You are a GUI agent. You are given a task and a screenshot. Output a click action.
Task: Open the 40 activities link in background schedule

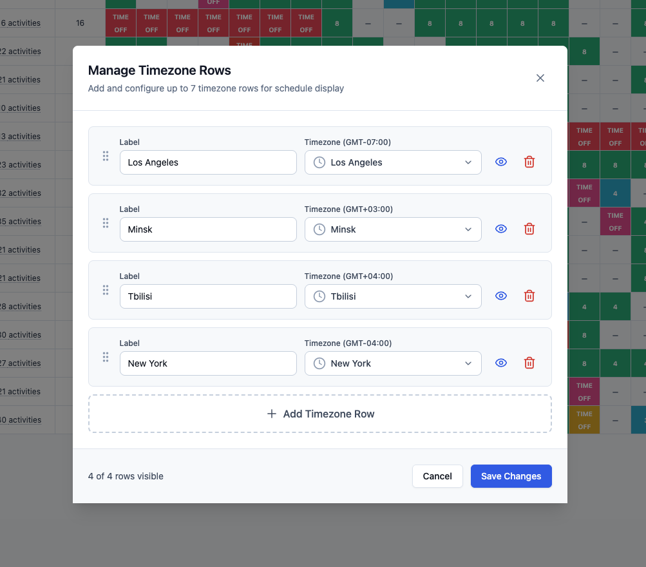(x=21, y=420)
